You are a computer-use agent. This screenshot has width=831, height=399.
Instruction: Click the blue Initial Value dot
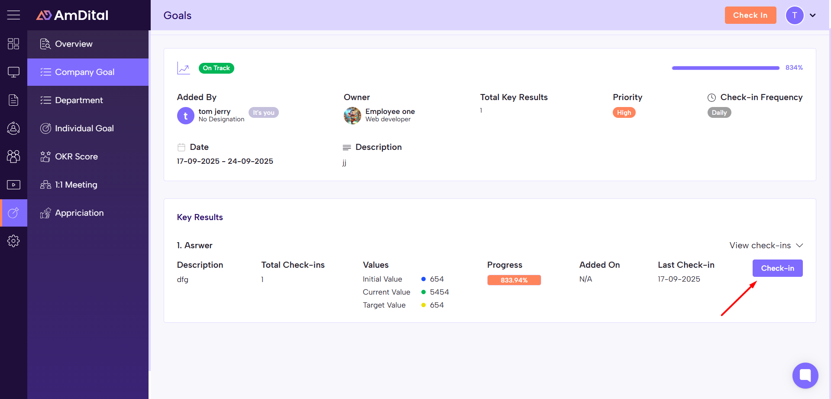424,279
